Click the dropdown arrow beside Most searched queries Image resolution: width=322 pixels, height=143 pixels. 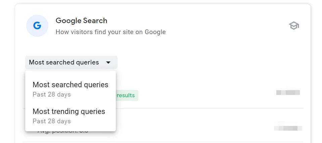108,62
